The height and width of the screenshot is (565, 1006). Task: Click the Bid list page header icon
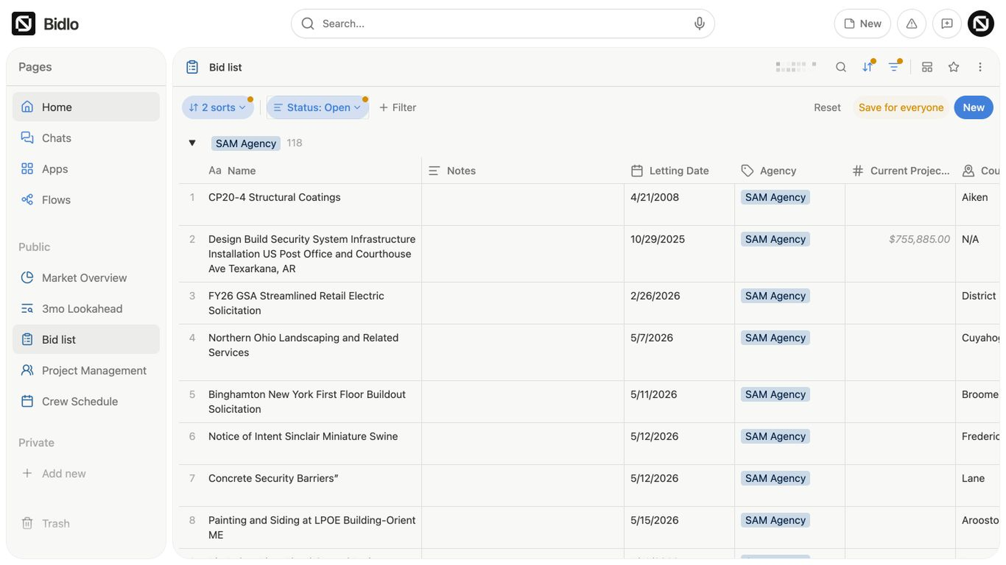192,67
